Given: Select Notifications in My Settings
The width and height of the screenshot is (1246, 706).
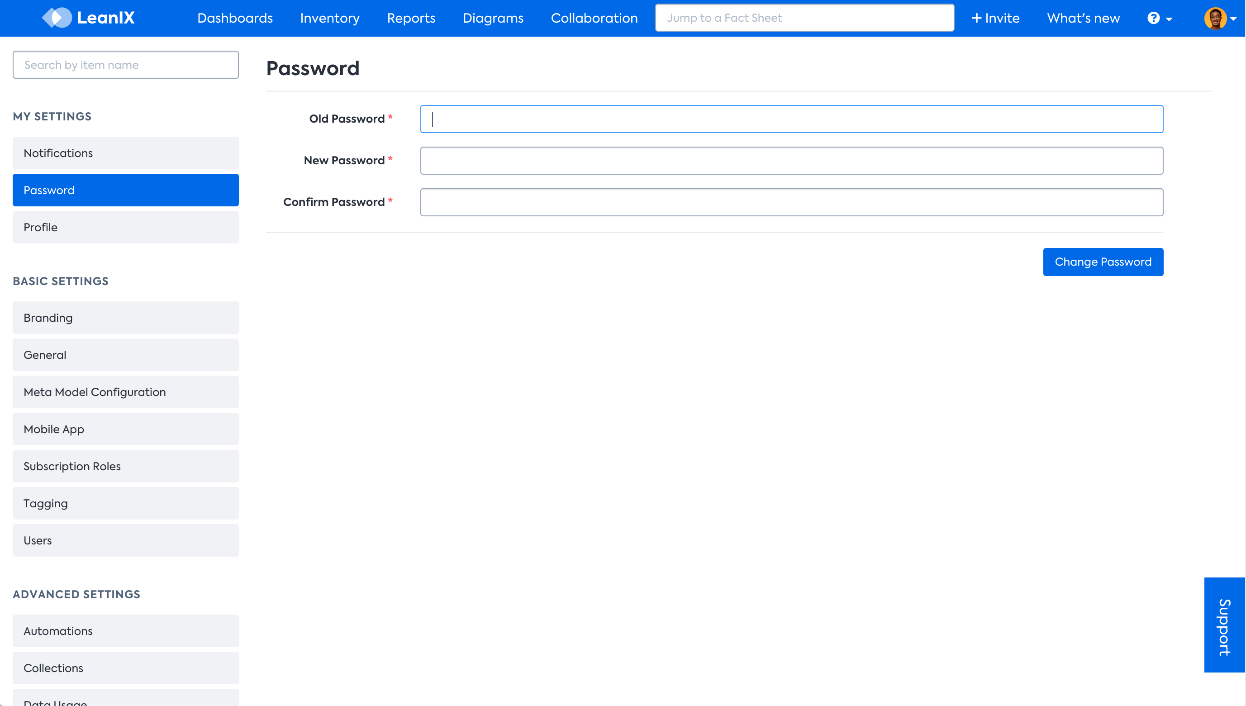Looking at the screenshot, I should (x=125, y=153).
